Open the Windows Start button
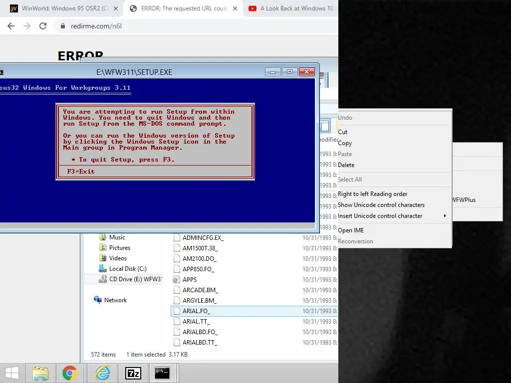 pyautogui.click(x=12, y=373)
